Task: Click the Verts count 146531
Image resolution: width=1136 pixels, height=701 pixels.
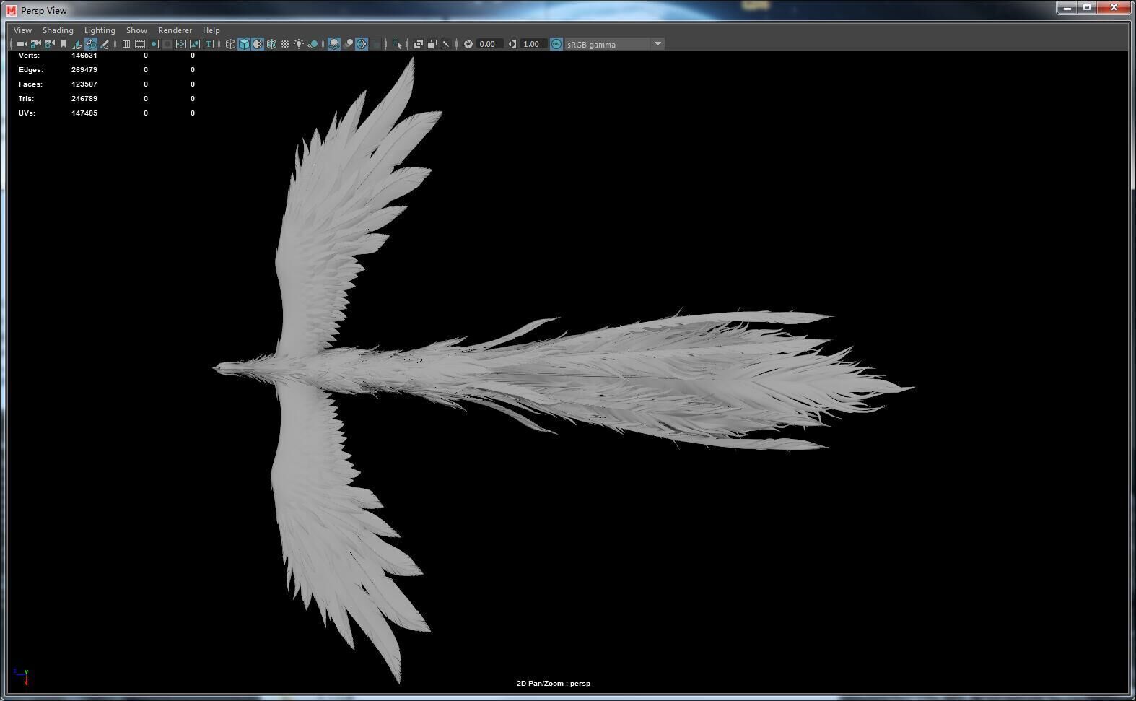Action: [84, 55]
